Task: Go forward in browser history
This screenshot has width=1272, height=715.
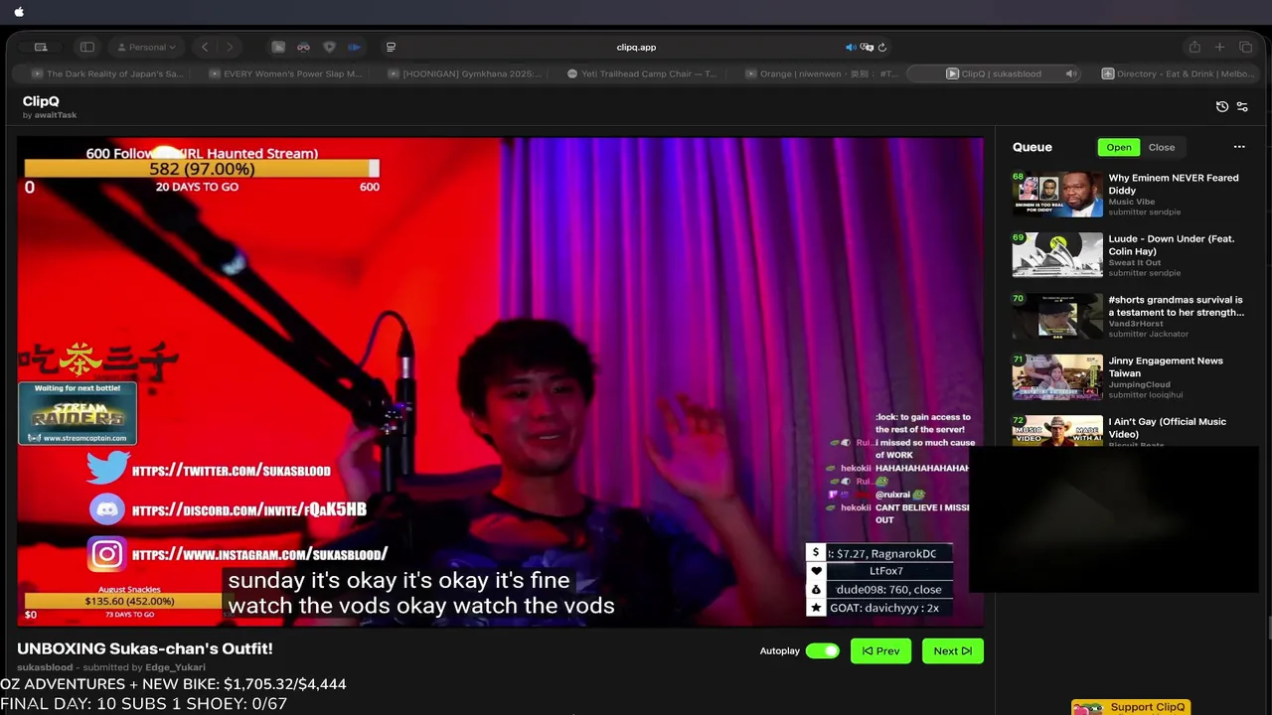Action: point(230,47)
